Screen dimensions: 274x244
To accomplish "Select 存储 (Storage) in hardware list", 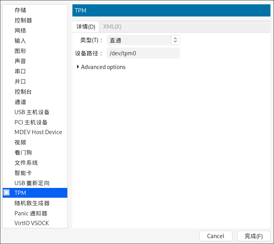I will 20,10.
